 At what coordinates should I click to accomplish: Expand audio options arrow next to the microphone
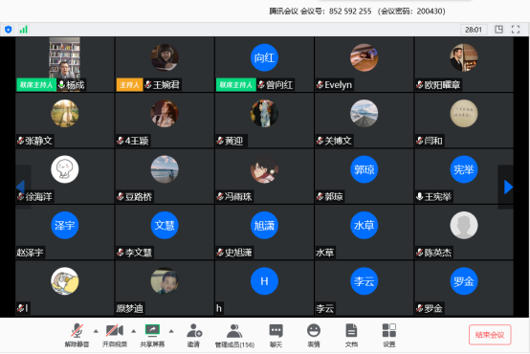click(96, 331)
